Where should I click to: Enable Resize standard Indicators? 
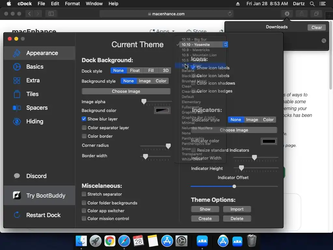(193, 150)
